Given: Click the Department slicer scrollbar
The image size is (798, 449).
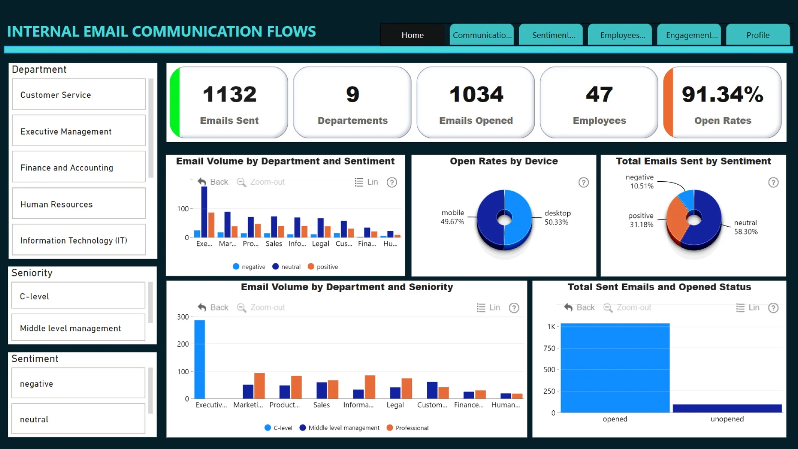Looking at the screenshot, I should (x=151, y=128).
